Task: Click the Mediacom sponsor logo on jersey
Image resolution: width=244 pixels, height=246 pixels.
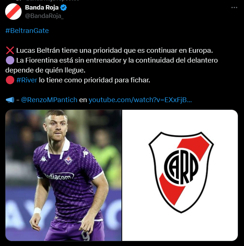Action: point(59,176)
